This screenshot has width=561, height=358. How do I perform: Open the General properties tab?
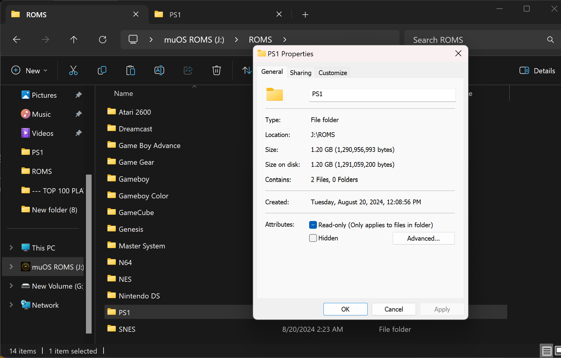click(x=272, y=72)
